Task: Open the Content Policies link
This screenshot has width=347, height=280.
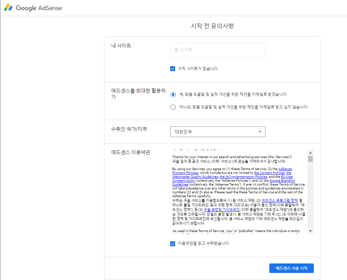Action: [x=269, y=173]
